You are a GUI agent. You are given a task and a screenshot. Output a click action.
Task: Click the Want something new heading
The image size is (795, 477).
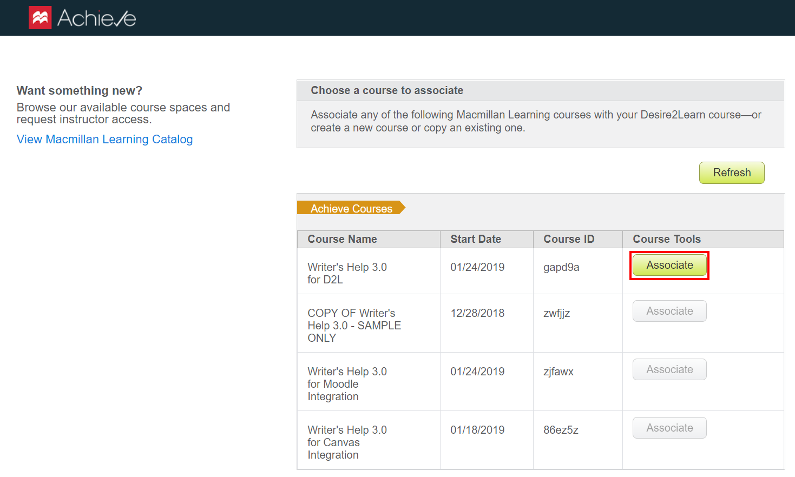coord(79,90)
